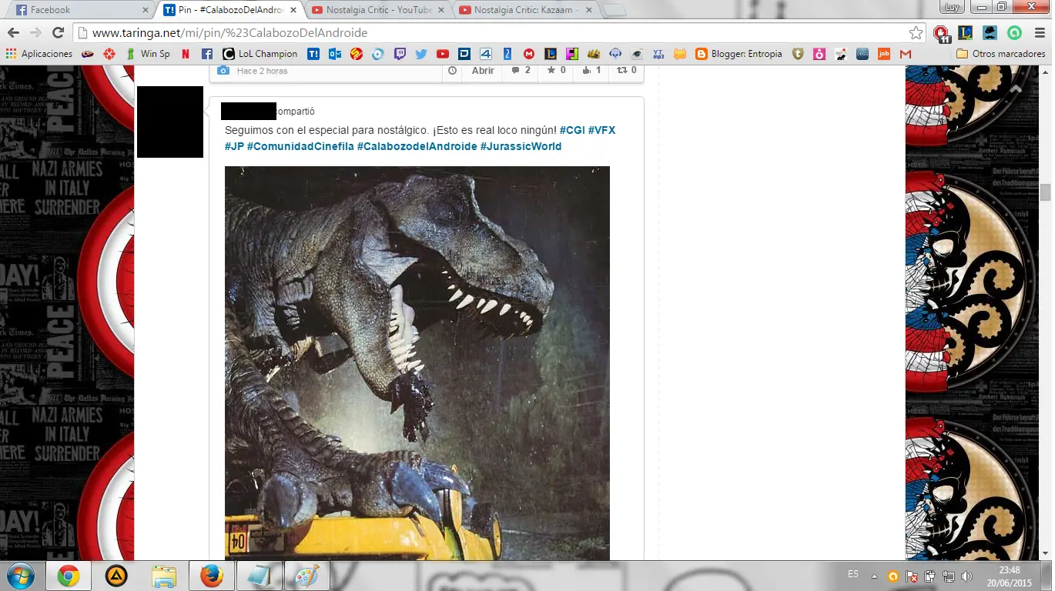The width and height of the screenshot is (1055, 591).
Task: Open the Facebook bookmark icon
Action: [206, 54]
